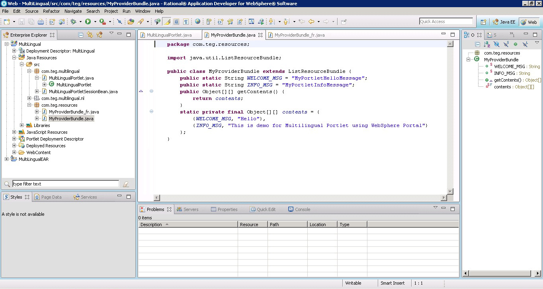
Task: Sort Problems by Description column header
Action: point(188,225)
